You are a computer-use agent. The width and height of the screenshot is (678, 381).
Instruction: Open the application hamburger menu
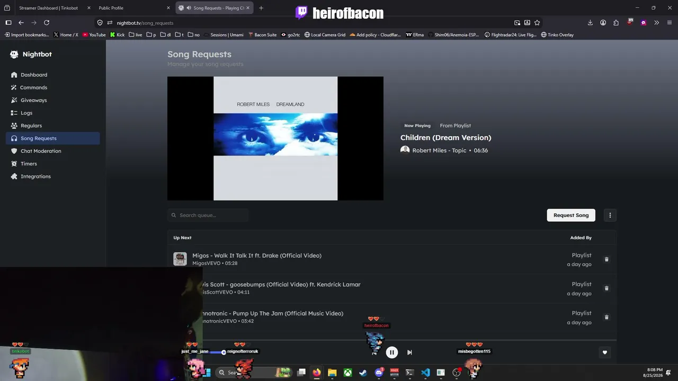(670, 23)
